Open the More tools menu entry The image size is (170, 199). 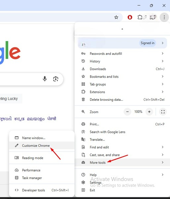pyautogui.click(x=122, y=162)
